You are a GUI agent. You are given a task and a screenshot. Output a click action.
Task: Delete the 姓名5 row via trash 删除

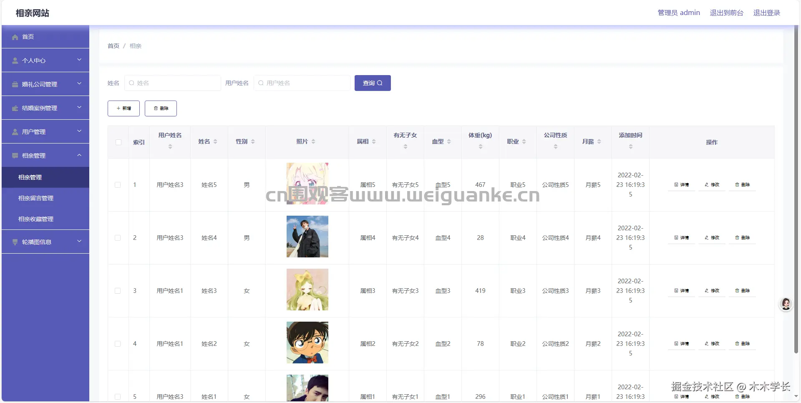[x=743, y=185]
